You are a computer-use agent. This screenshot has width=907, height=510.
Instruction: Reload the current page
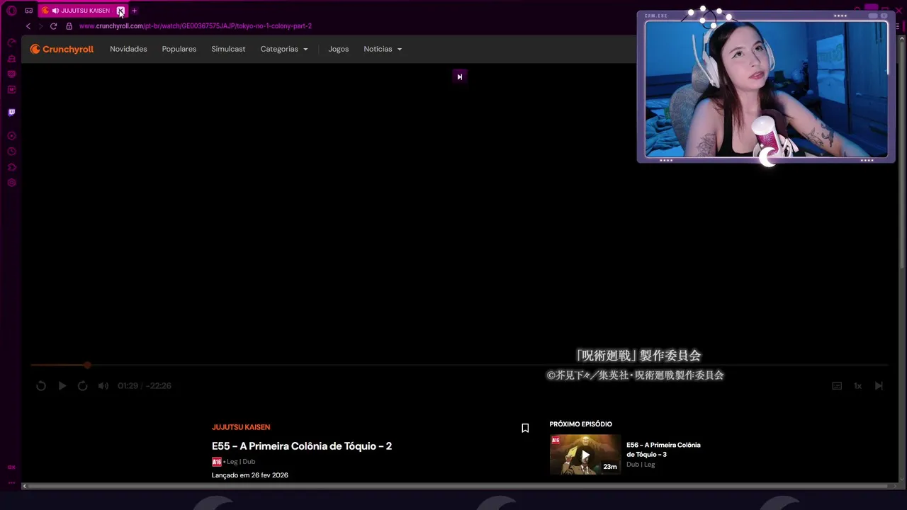coord(53,26)
